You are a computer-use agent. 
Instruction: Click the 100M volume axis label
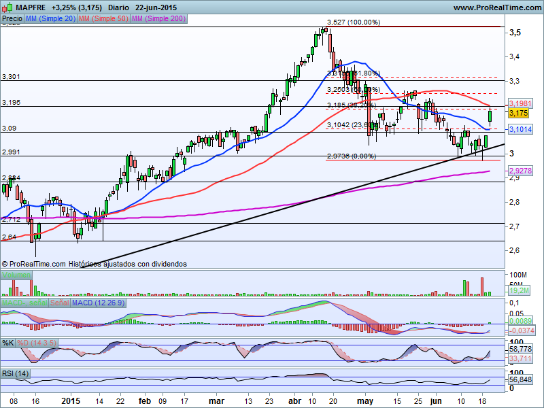pos(517,275)
